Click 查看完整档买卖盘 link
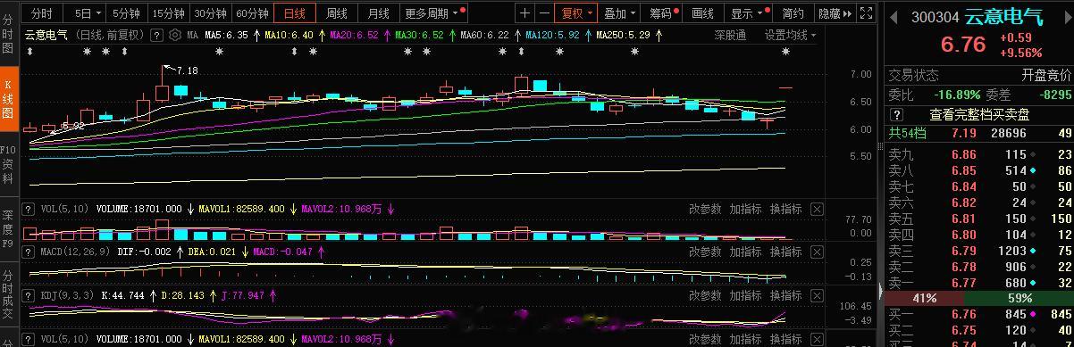The image size is (1074, 347). (979, 114)
